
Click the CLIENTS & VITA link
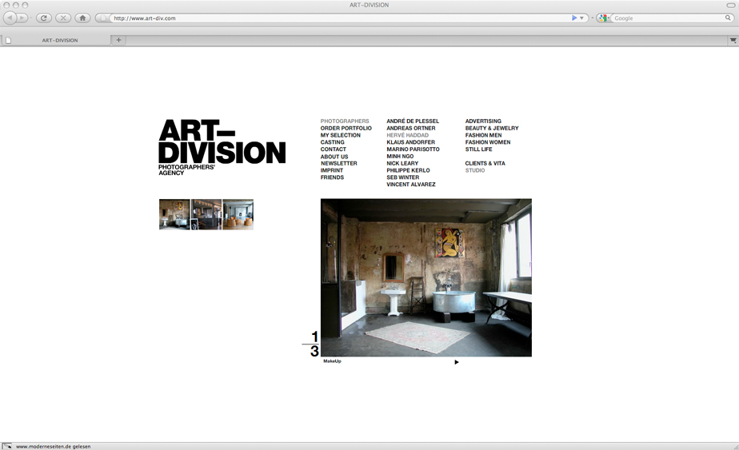pos(485,164)
